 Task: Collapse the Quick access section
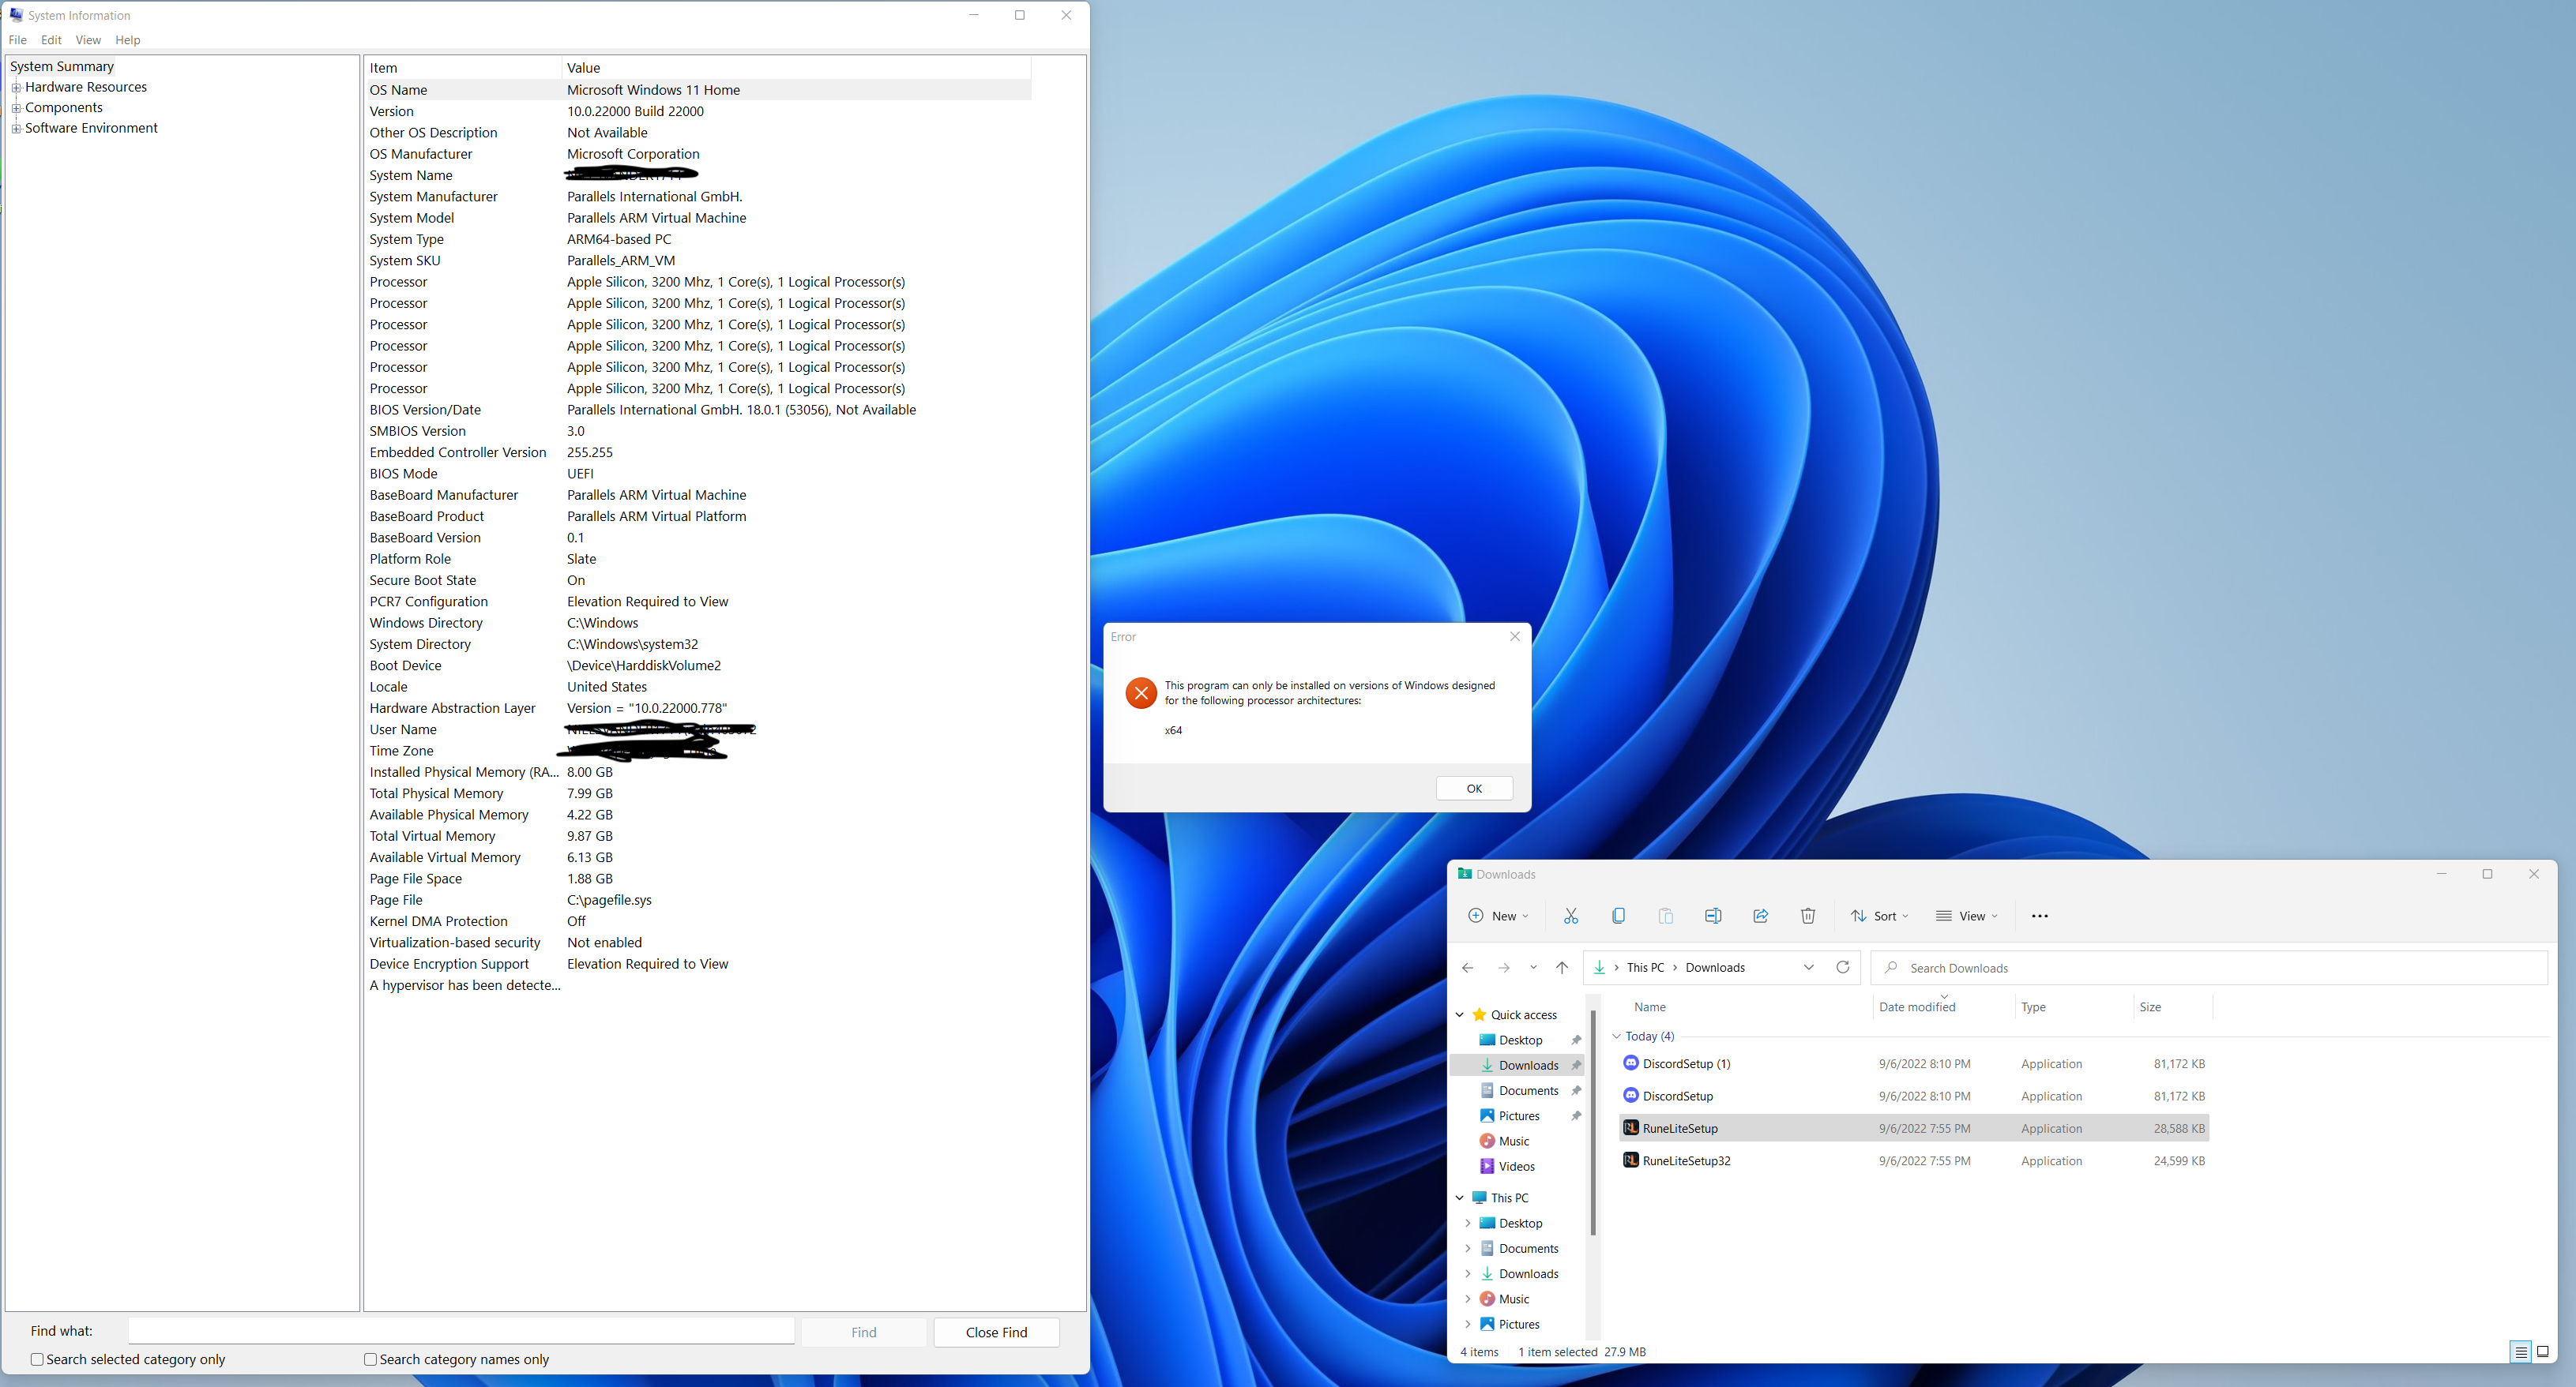[x=1460, y=1014]
